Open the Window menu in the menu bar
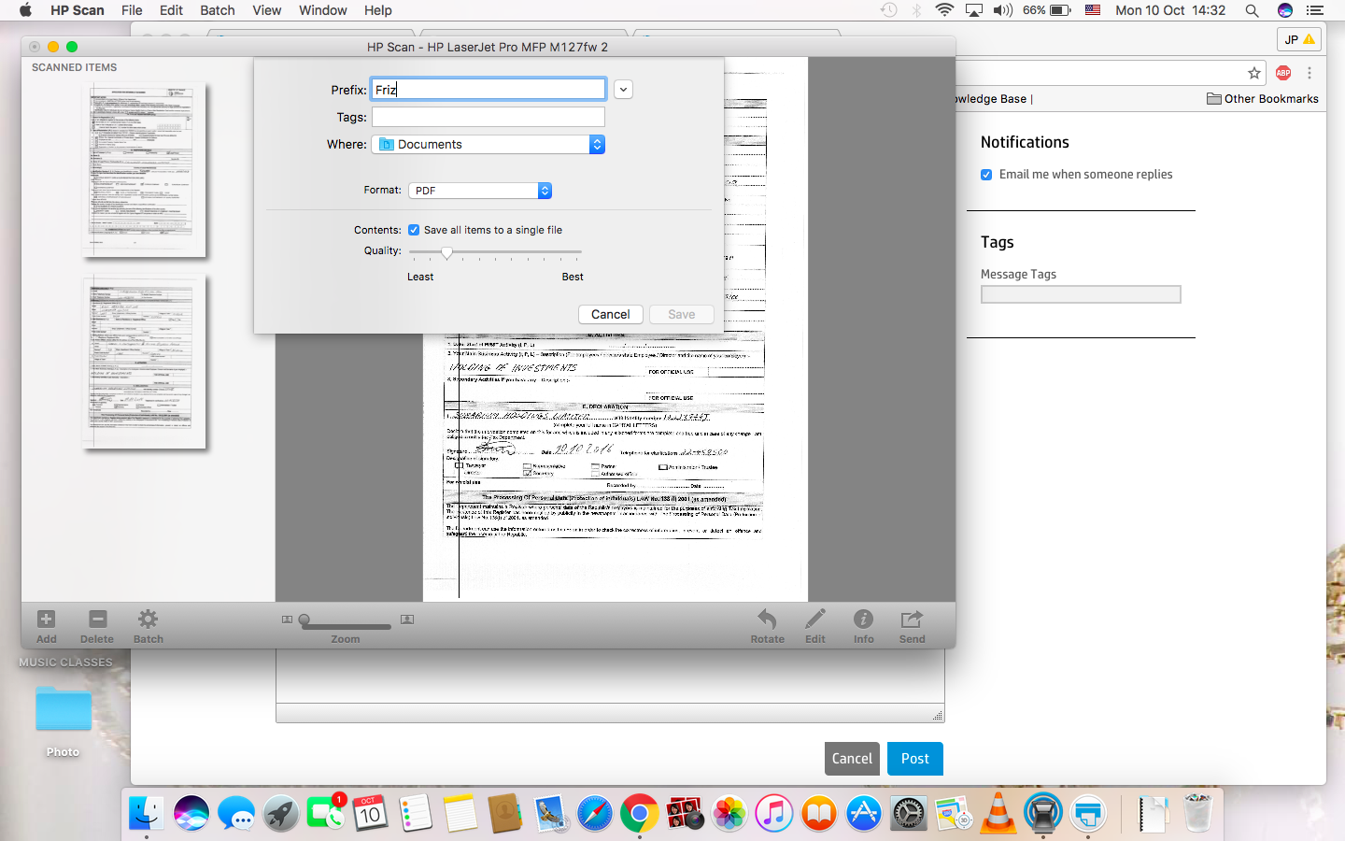 pos(322,10)
